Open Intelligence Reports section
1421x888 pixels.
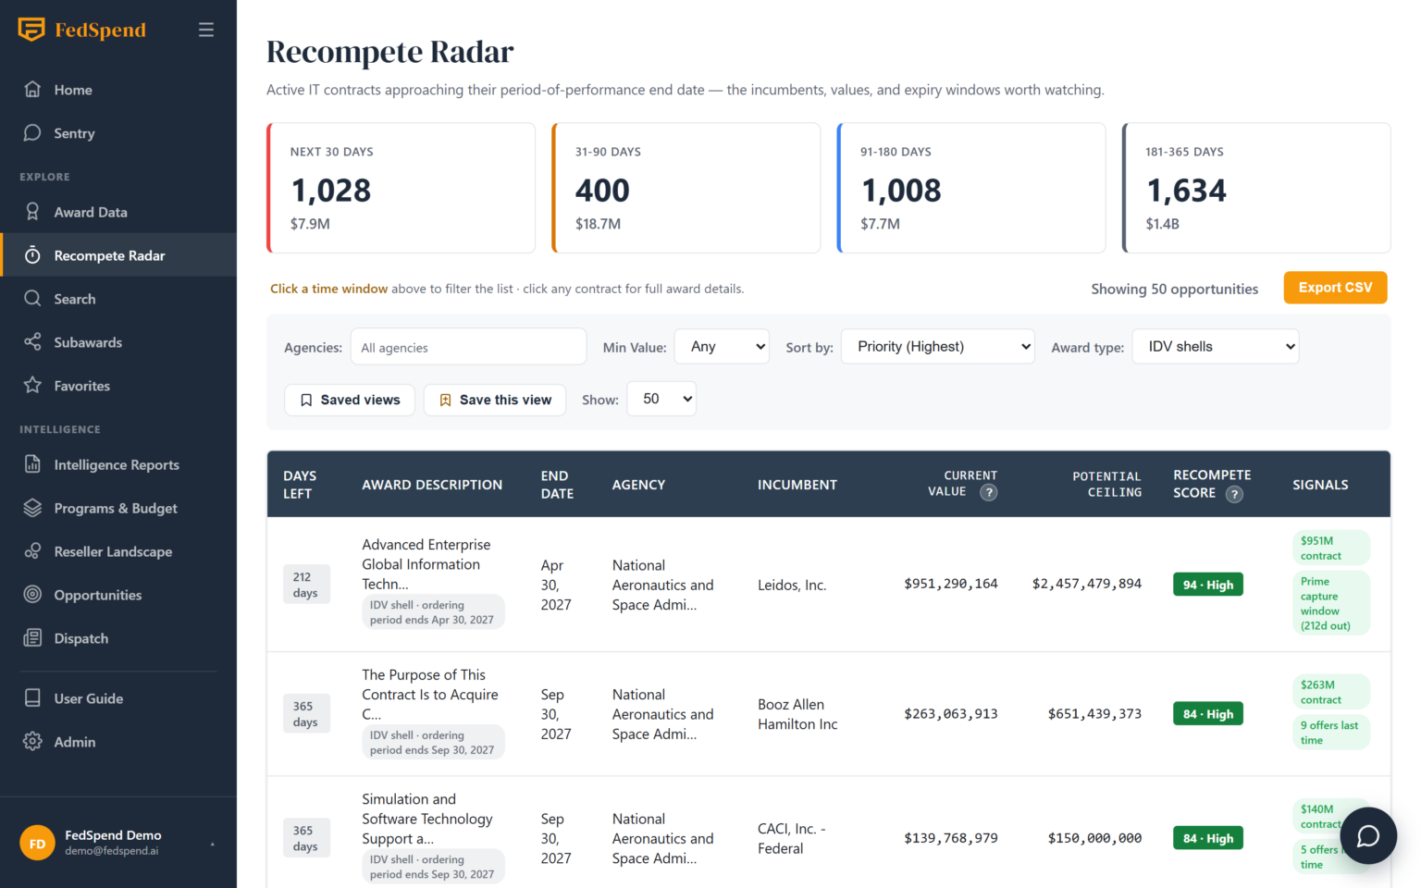click(118, 464)
